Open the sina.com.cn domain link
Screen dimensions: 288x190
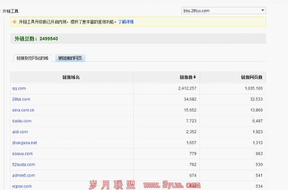click(x=23, y=110)
